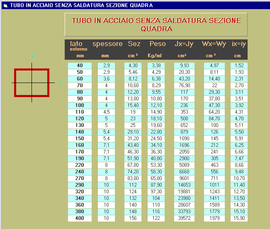Click modulus value 8,11
Image resolution: width=270 pixels, height=229 pixels.
(x=214, y=72)
